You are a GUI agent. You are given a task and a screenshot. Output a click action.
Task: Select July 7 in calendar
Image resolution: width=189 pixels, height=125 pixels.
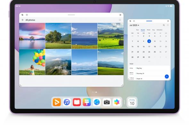[x=132, y=41]
